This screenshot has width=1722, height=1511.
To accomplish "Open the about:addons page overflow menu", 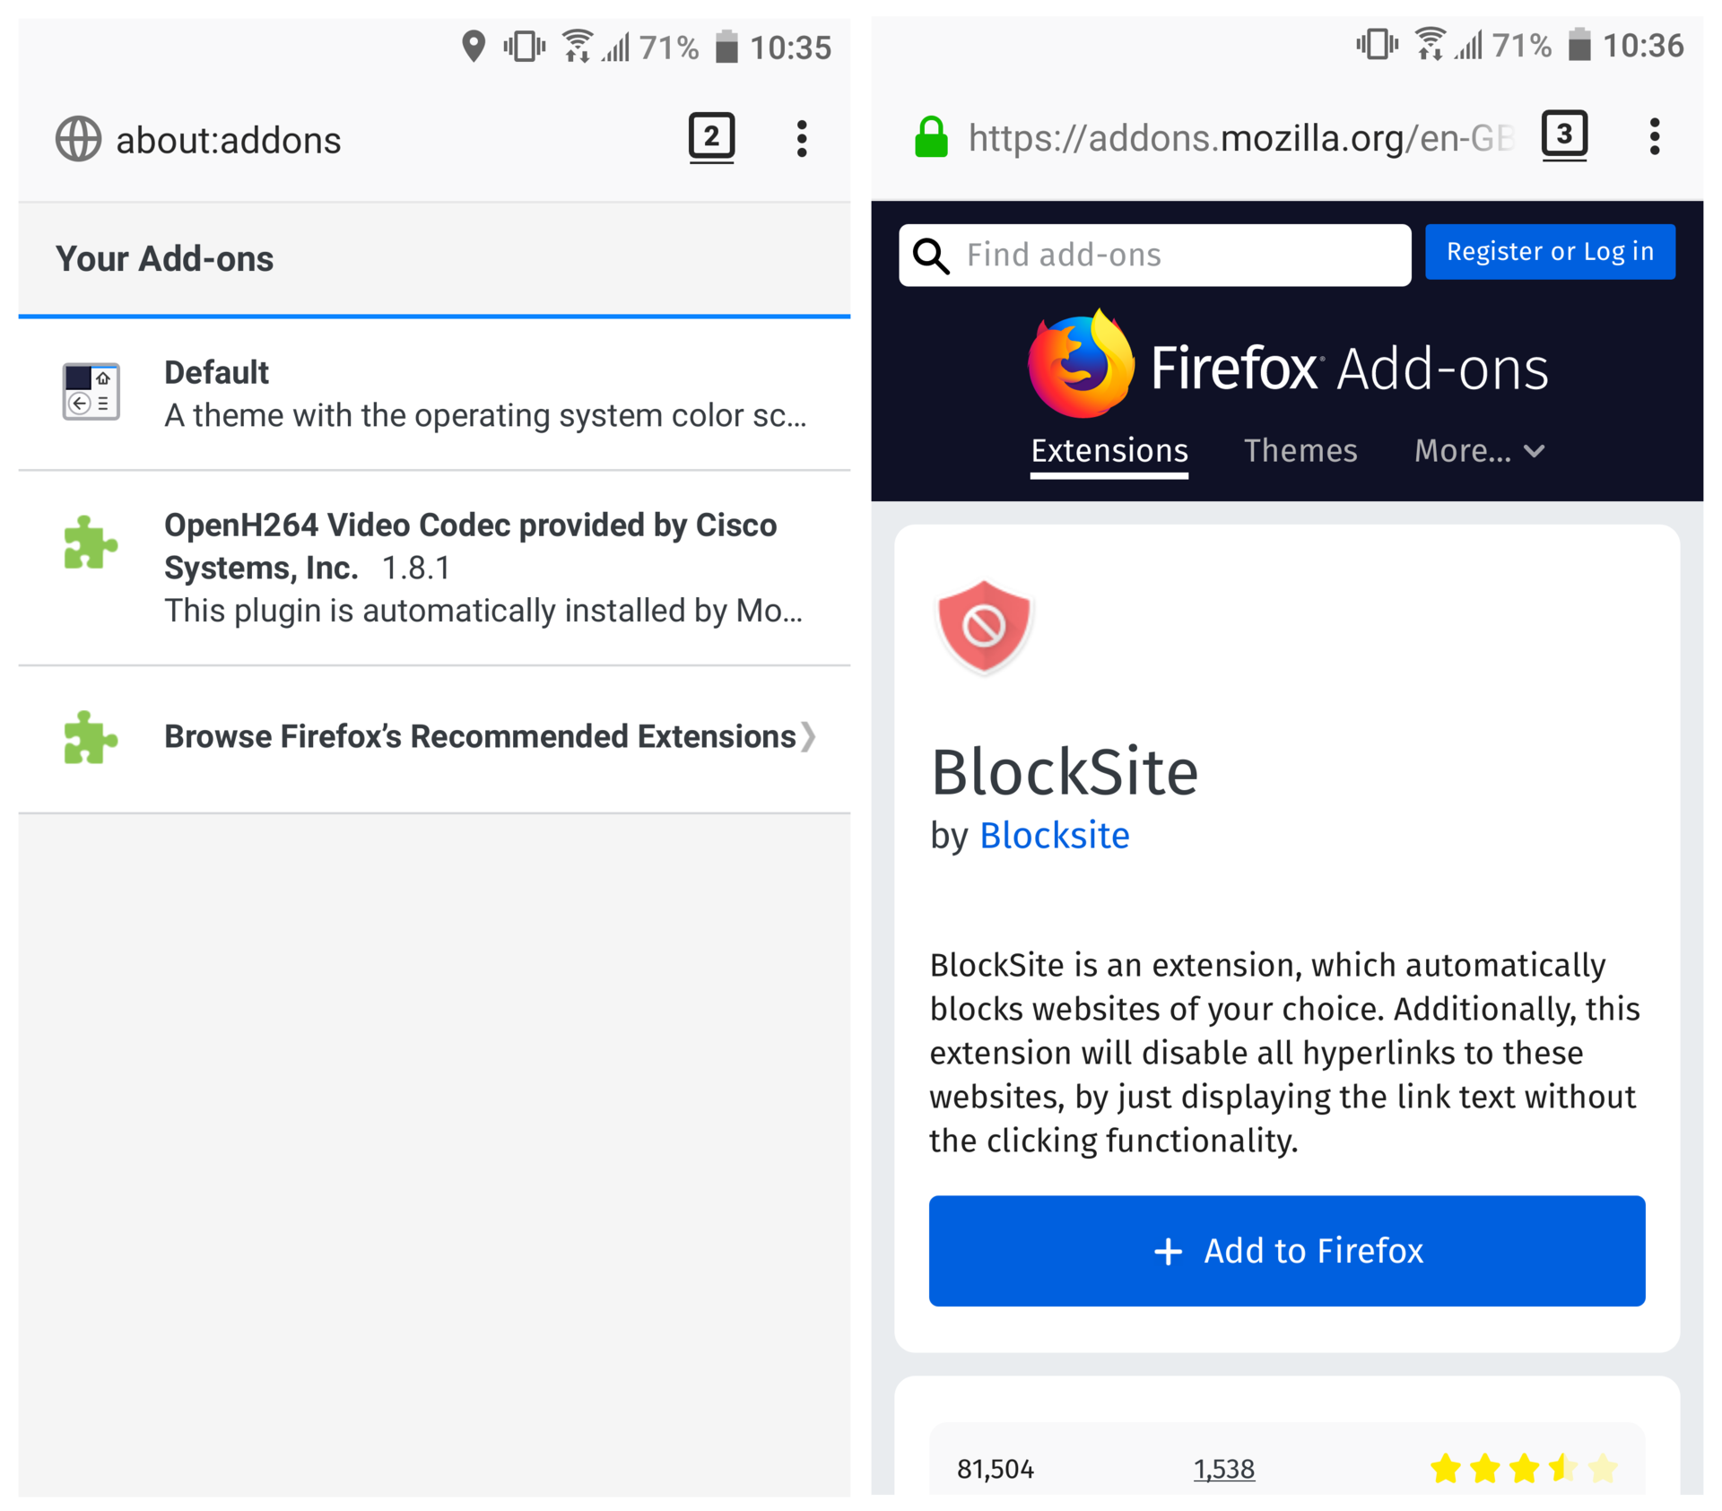I will pos(802,139).
